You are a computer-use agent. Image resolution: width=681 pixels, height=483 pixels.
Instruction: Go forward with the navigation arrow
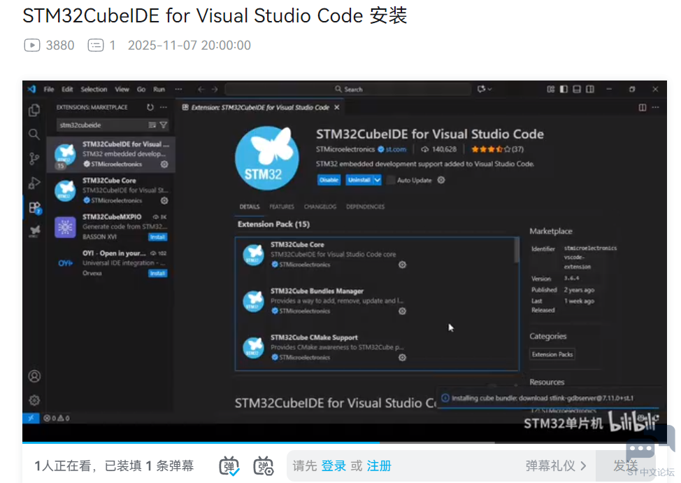215,89
